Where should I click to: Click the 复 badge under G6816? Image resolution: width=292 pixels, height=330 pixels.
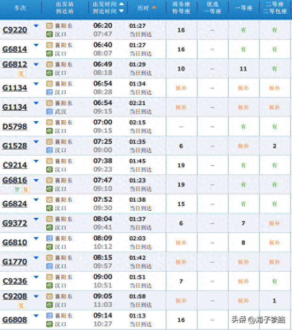tap(25, 190)
